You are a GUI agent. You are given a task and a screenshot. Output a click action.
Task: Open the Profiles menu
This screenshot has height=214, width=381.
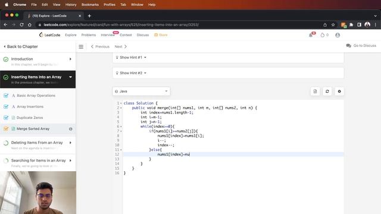pyautogui.click(x=110, y=5)
